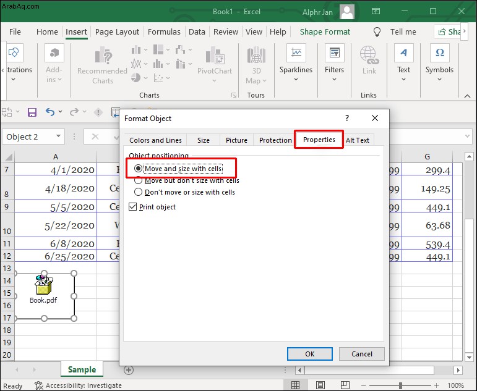Close the Format Object dialog

click(x=375, y=118)
